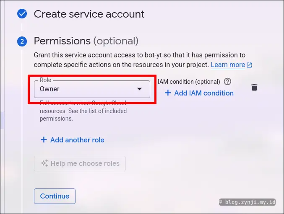The width and height of the screenshot is (284, 214).
Task: Click the Role dropdown arrow
Action: coord(140,89)
